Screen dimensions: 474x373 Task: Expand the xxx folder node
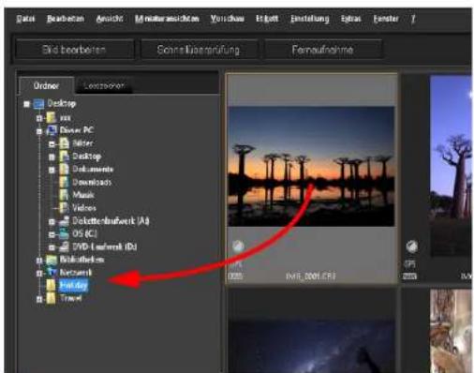39,118
